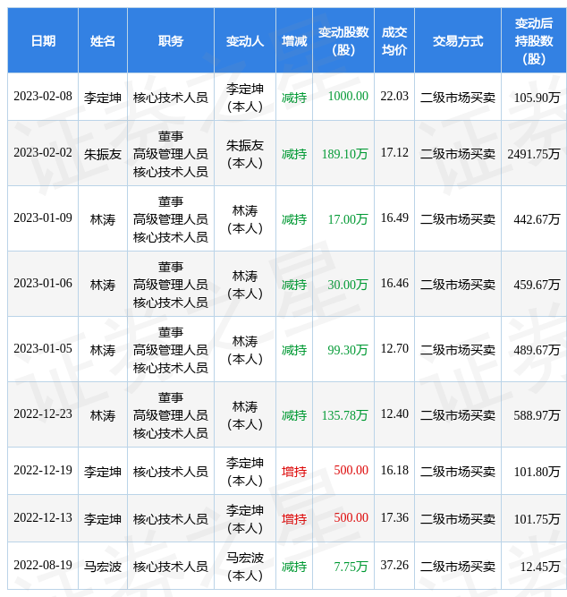Click the average price 17.36
The image size is (567, 597).
point(394,518)
